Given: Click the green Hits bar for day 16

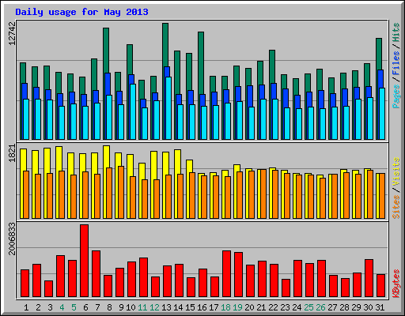Looking at the screenshot, I should (201, 63).
